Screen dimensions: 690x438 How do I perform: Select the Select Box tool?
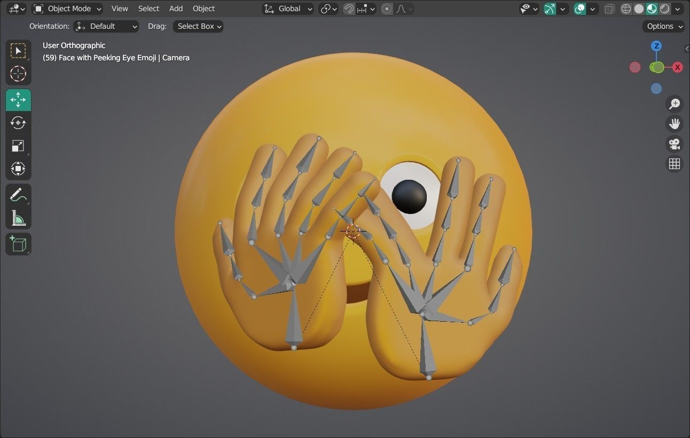[x=18, y=51]
